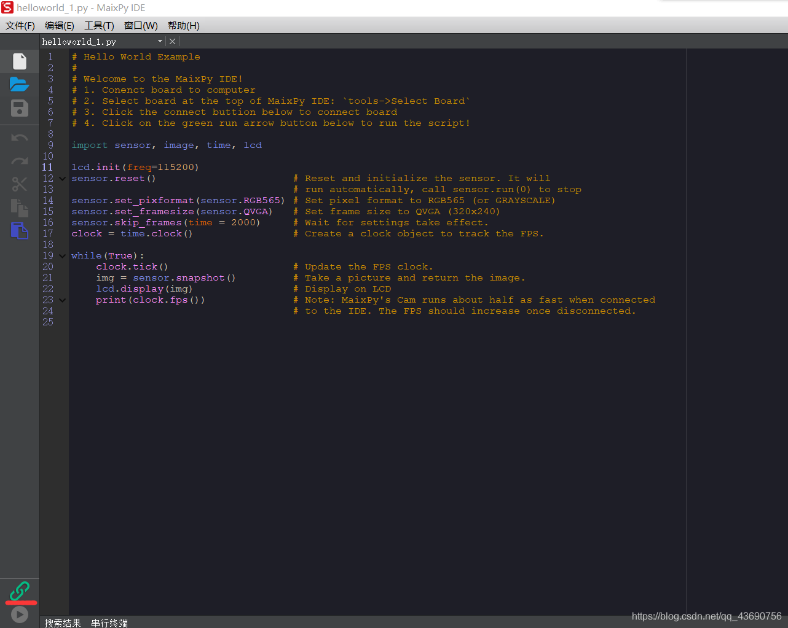This screenshot has height=628, width=788.
Task: Collapse the fold at line 23
Action: 62,300
